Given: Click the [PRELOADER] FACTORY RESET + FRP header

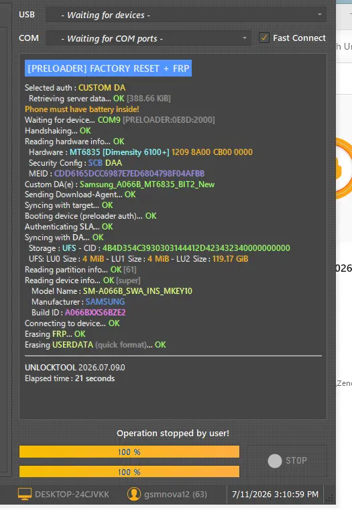Looking at the screenshot, I should click(108, 68).
